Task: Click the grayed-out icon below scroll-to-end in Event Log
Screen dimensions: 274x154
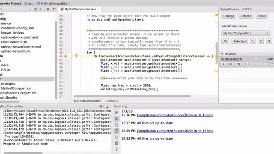Action: pos(116,137)
